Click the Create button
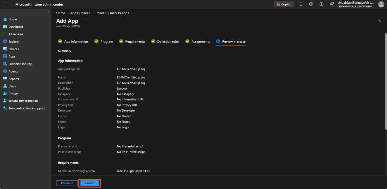This screenshot has height=189, width=387. [89, 183]
